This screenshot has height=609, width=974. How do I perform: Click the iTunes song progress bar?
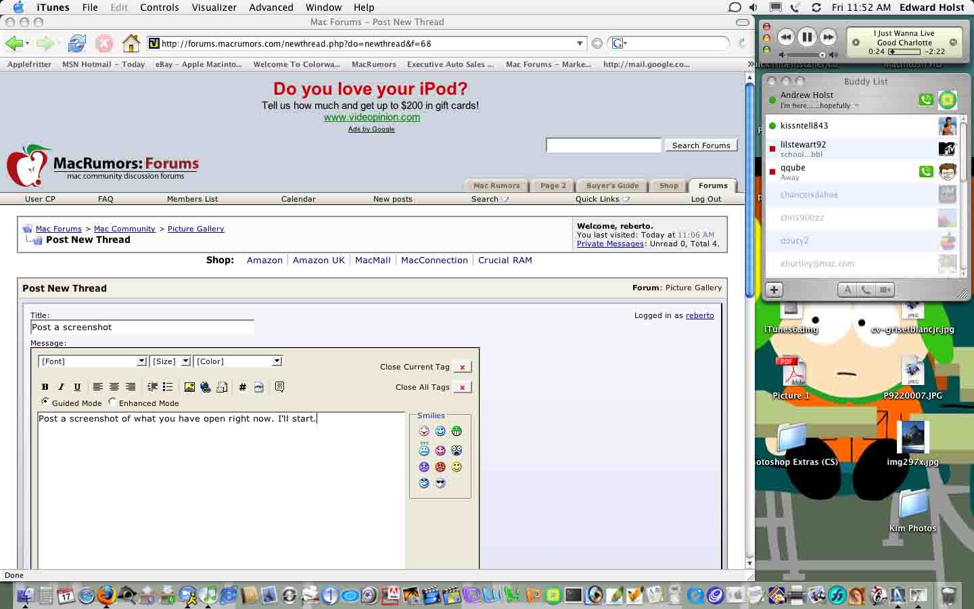tap(904, 51)
